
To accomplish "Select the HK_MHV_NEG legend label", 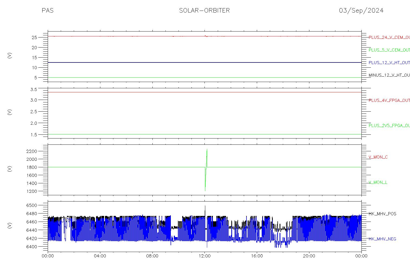I will pyautogui.click(x=382, y=239).
